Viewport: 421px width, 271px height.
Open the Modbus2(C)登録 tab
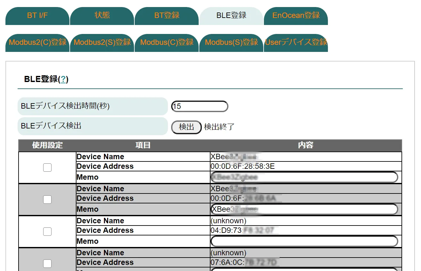pos(37,43)
